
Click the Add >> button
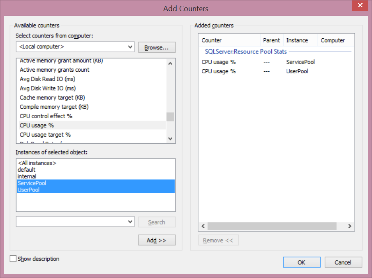click(157, 240)
